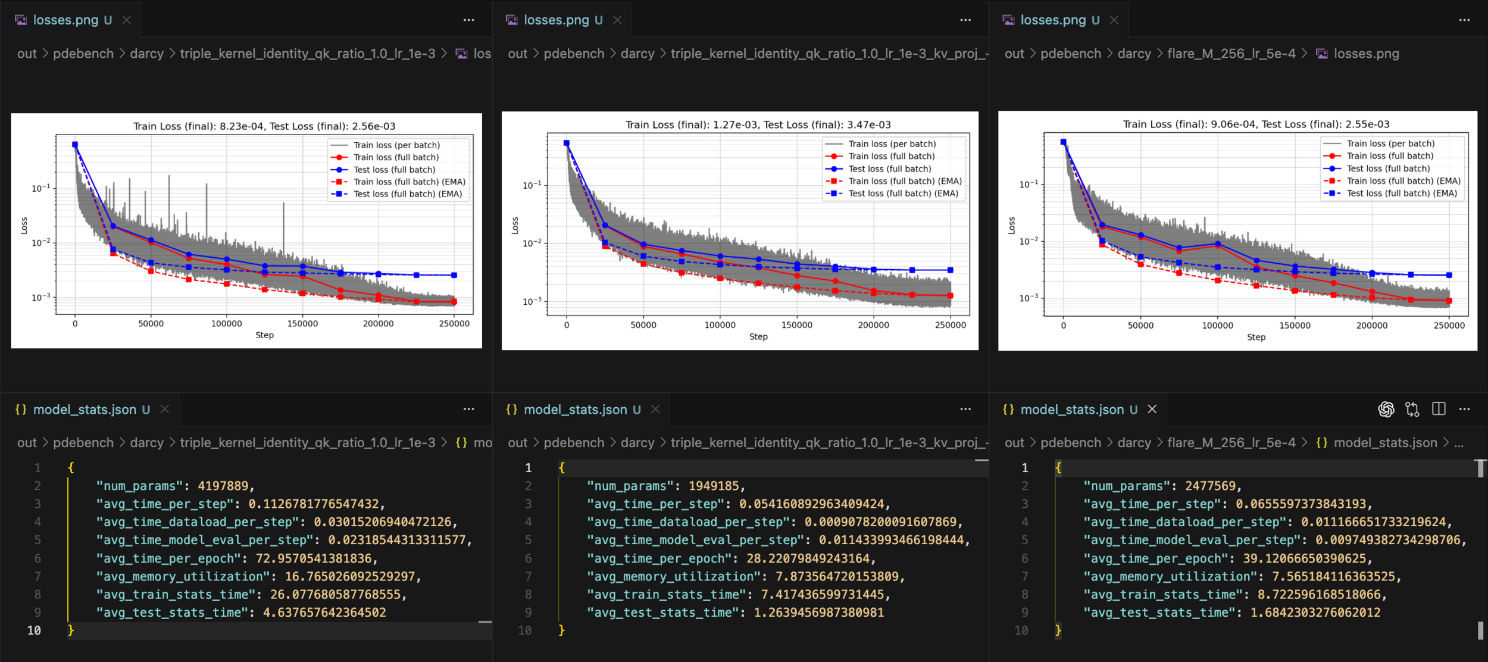Click line number 10 in bottom-left editor
This screenshot has width=1488, height=662.
click(34, 630)
